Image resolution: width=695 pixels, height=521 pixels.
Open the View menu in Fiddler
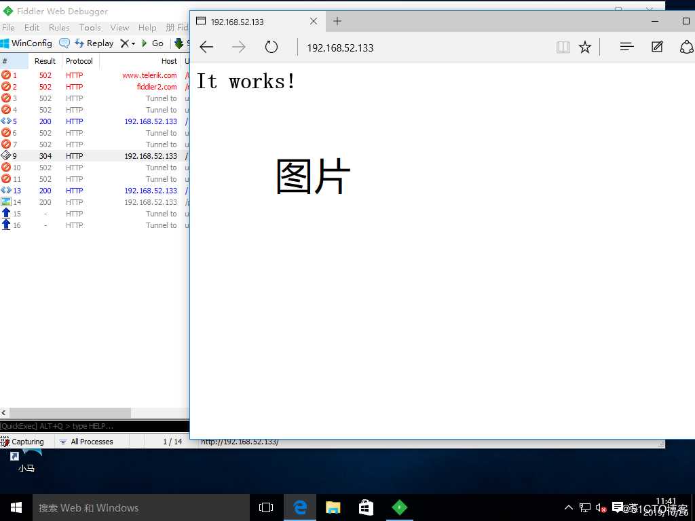click(119, 27)
